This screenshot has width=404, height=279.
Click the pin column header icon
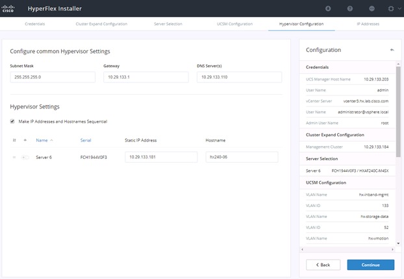25,140
